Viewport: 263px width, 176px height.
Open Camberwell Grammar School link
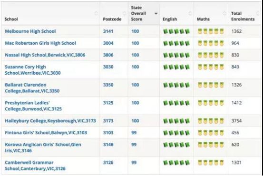(35, 166)
